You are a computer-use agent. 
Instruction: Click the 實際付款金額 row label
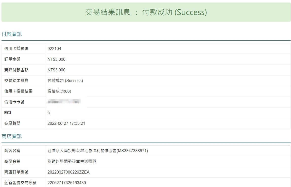(x=16, y=70)
